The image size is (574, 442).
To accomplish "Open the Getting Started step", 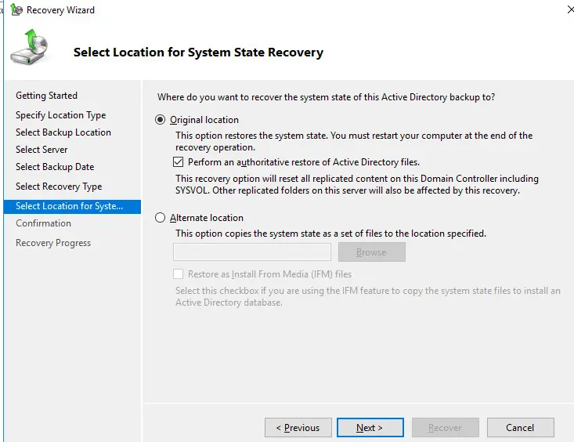I will (x=46, y=96).
